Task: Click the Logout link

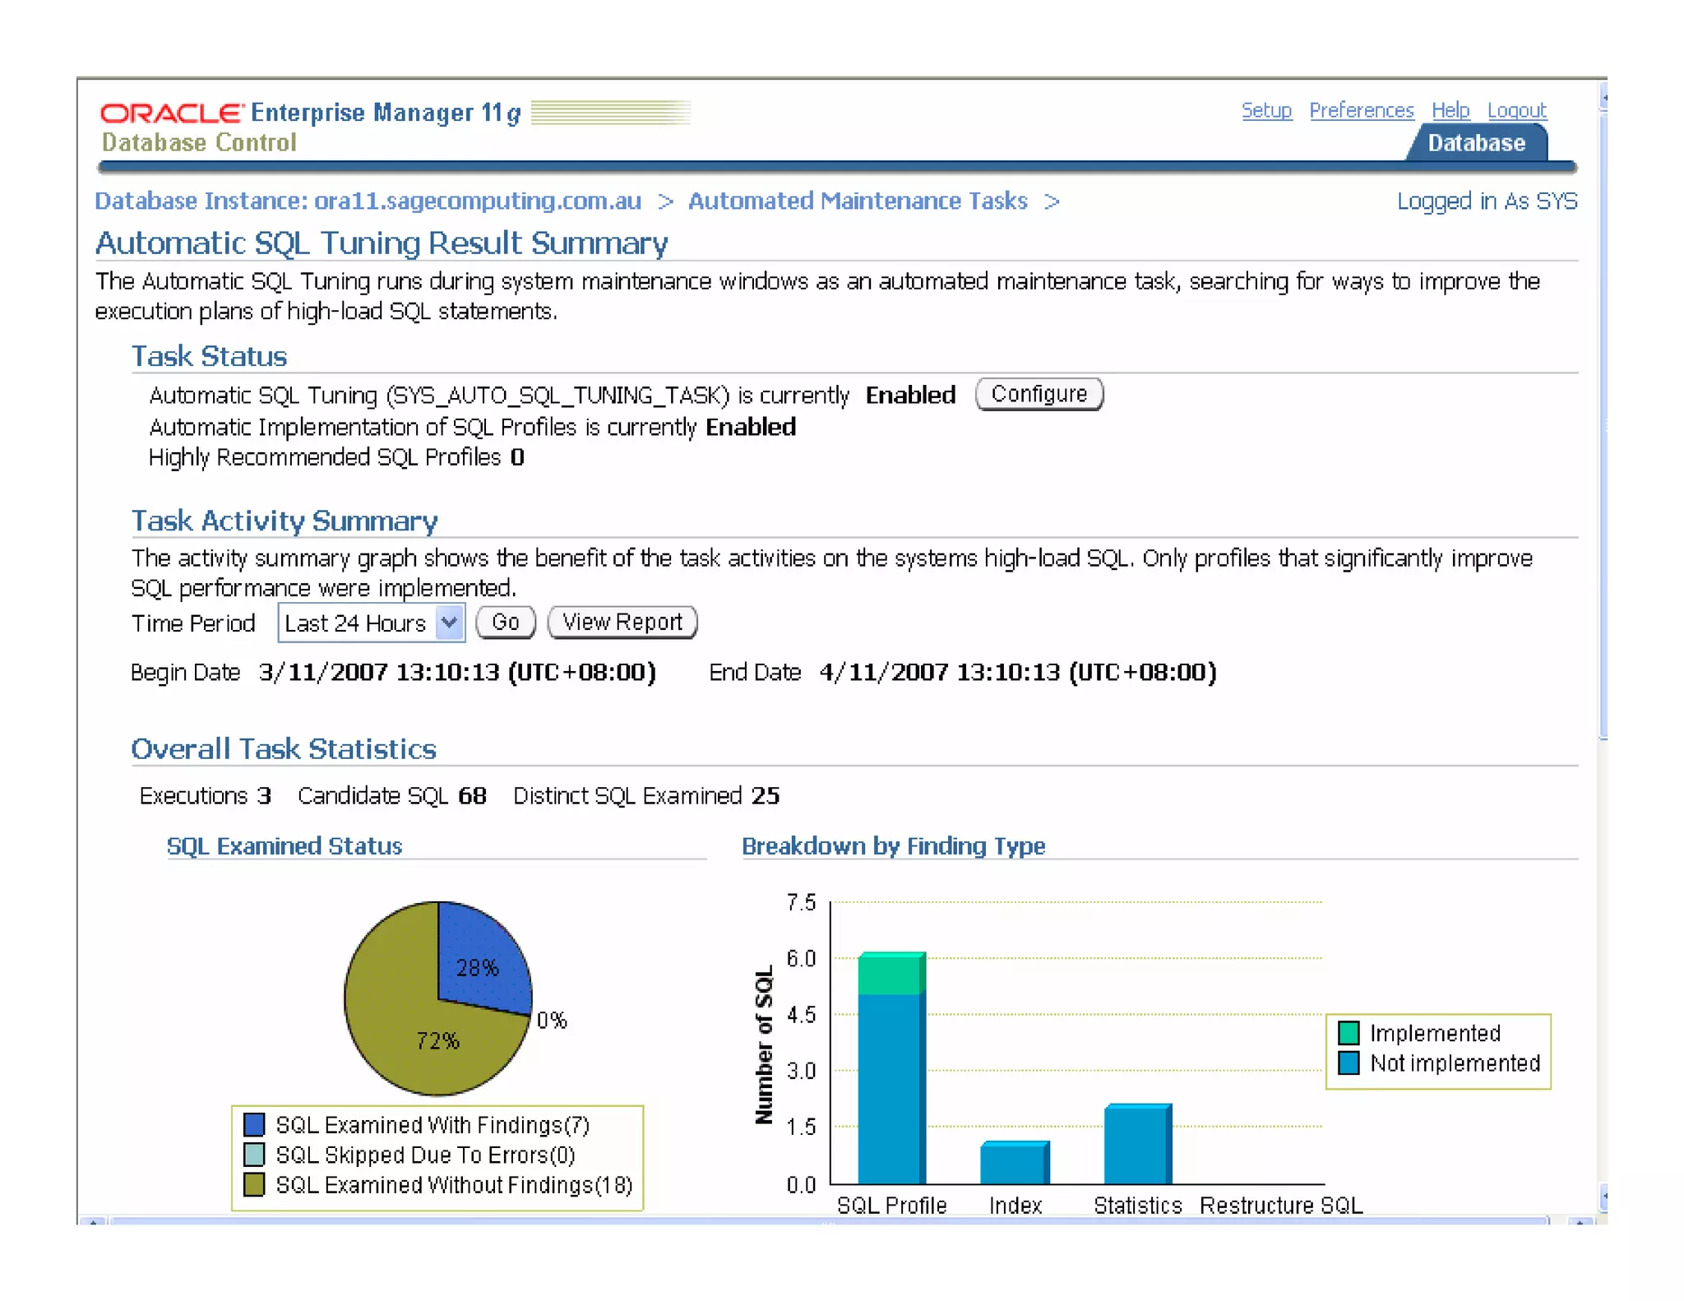Action: click(x=1516, y=110)
